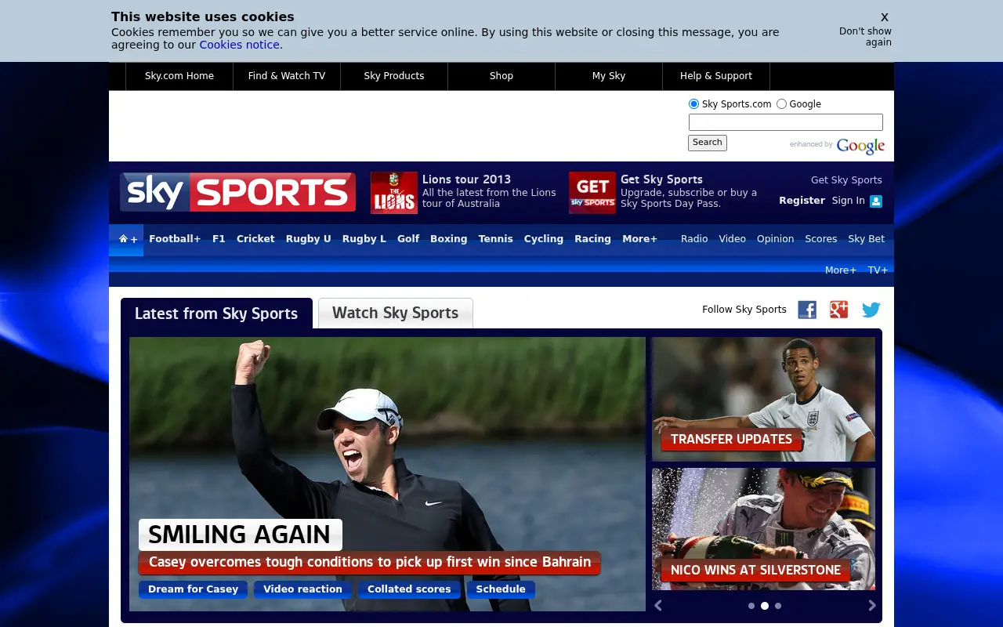Click Don't show again text
This screenshot has width=1003, height=627.
pos(865,37)
